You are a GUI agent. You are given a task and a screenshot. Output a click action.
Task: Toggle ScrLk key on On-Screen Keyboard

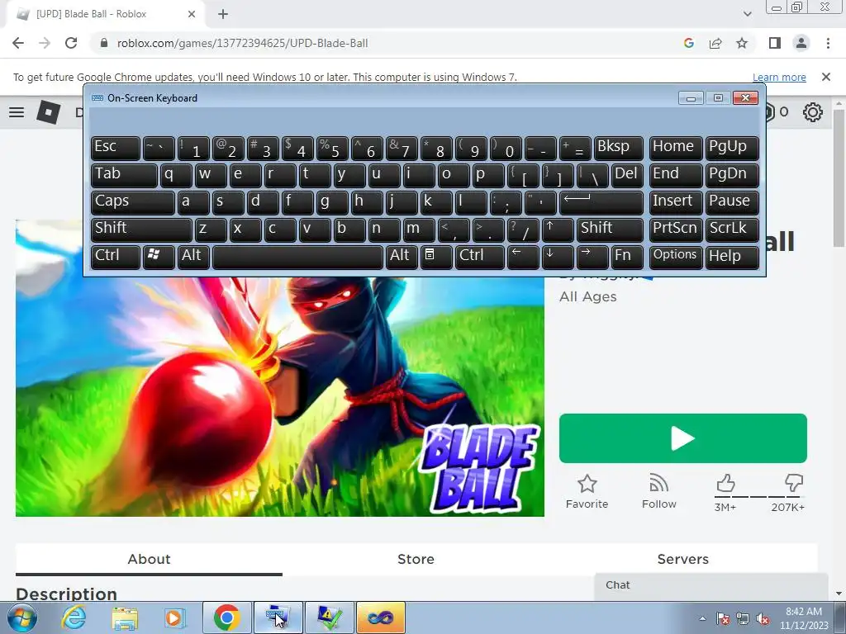click(x=732, y=229)
